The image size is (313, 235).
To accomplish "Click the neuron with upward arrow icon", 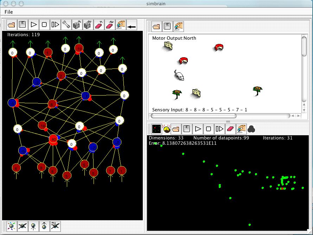I will coord(44,226).
